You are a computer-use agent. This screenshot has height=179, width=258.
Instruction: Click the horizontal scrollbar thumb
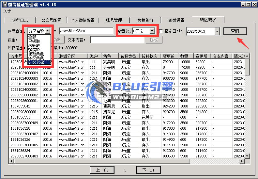(102, 161)
